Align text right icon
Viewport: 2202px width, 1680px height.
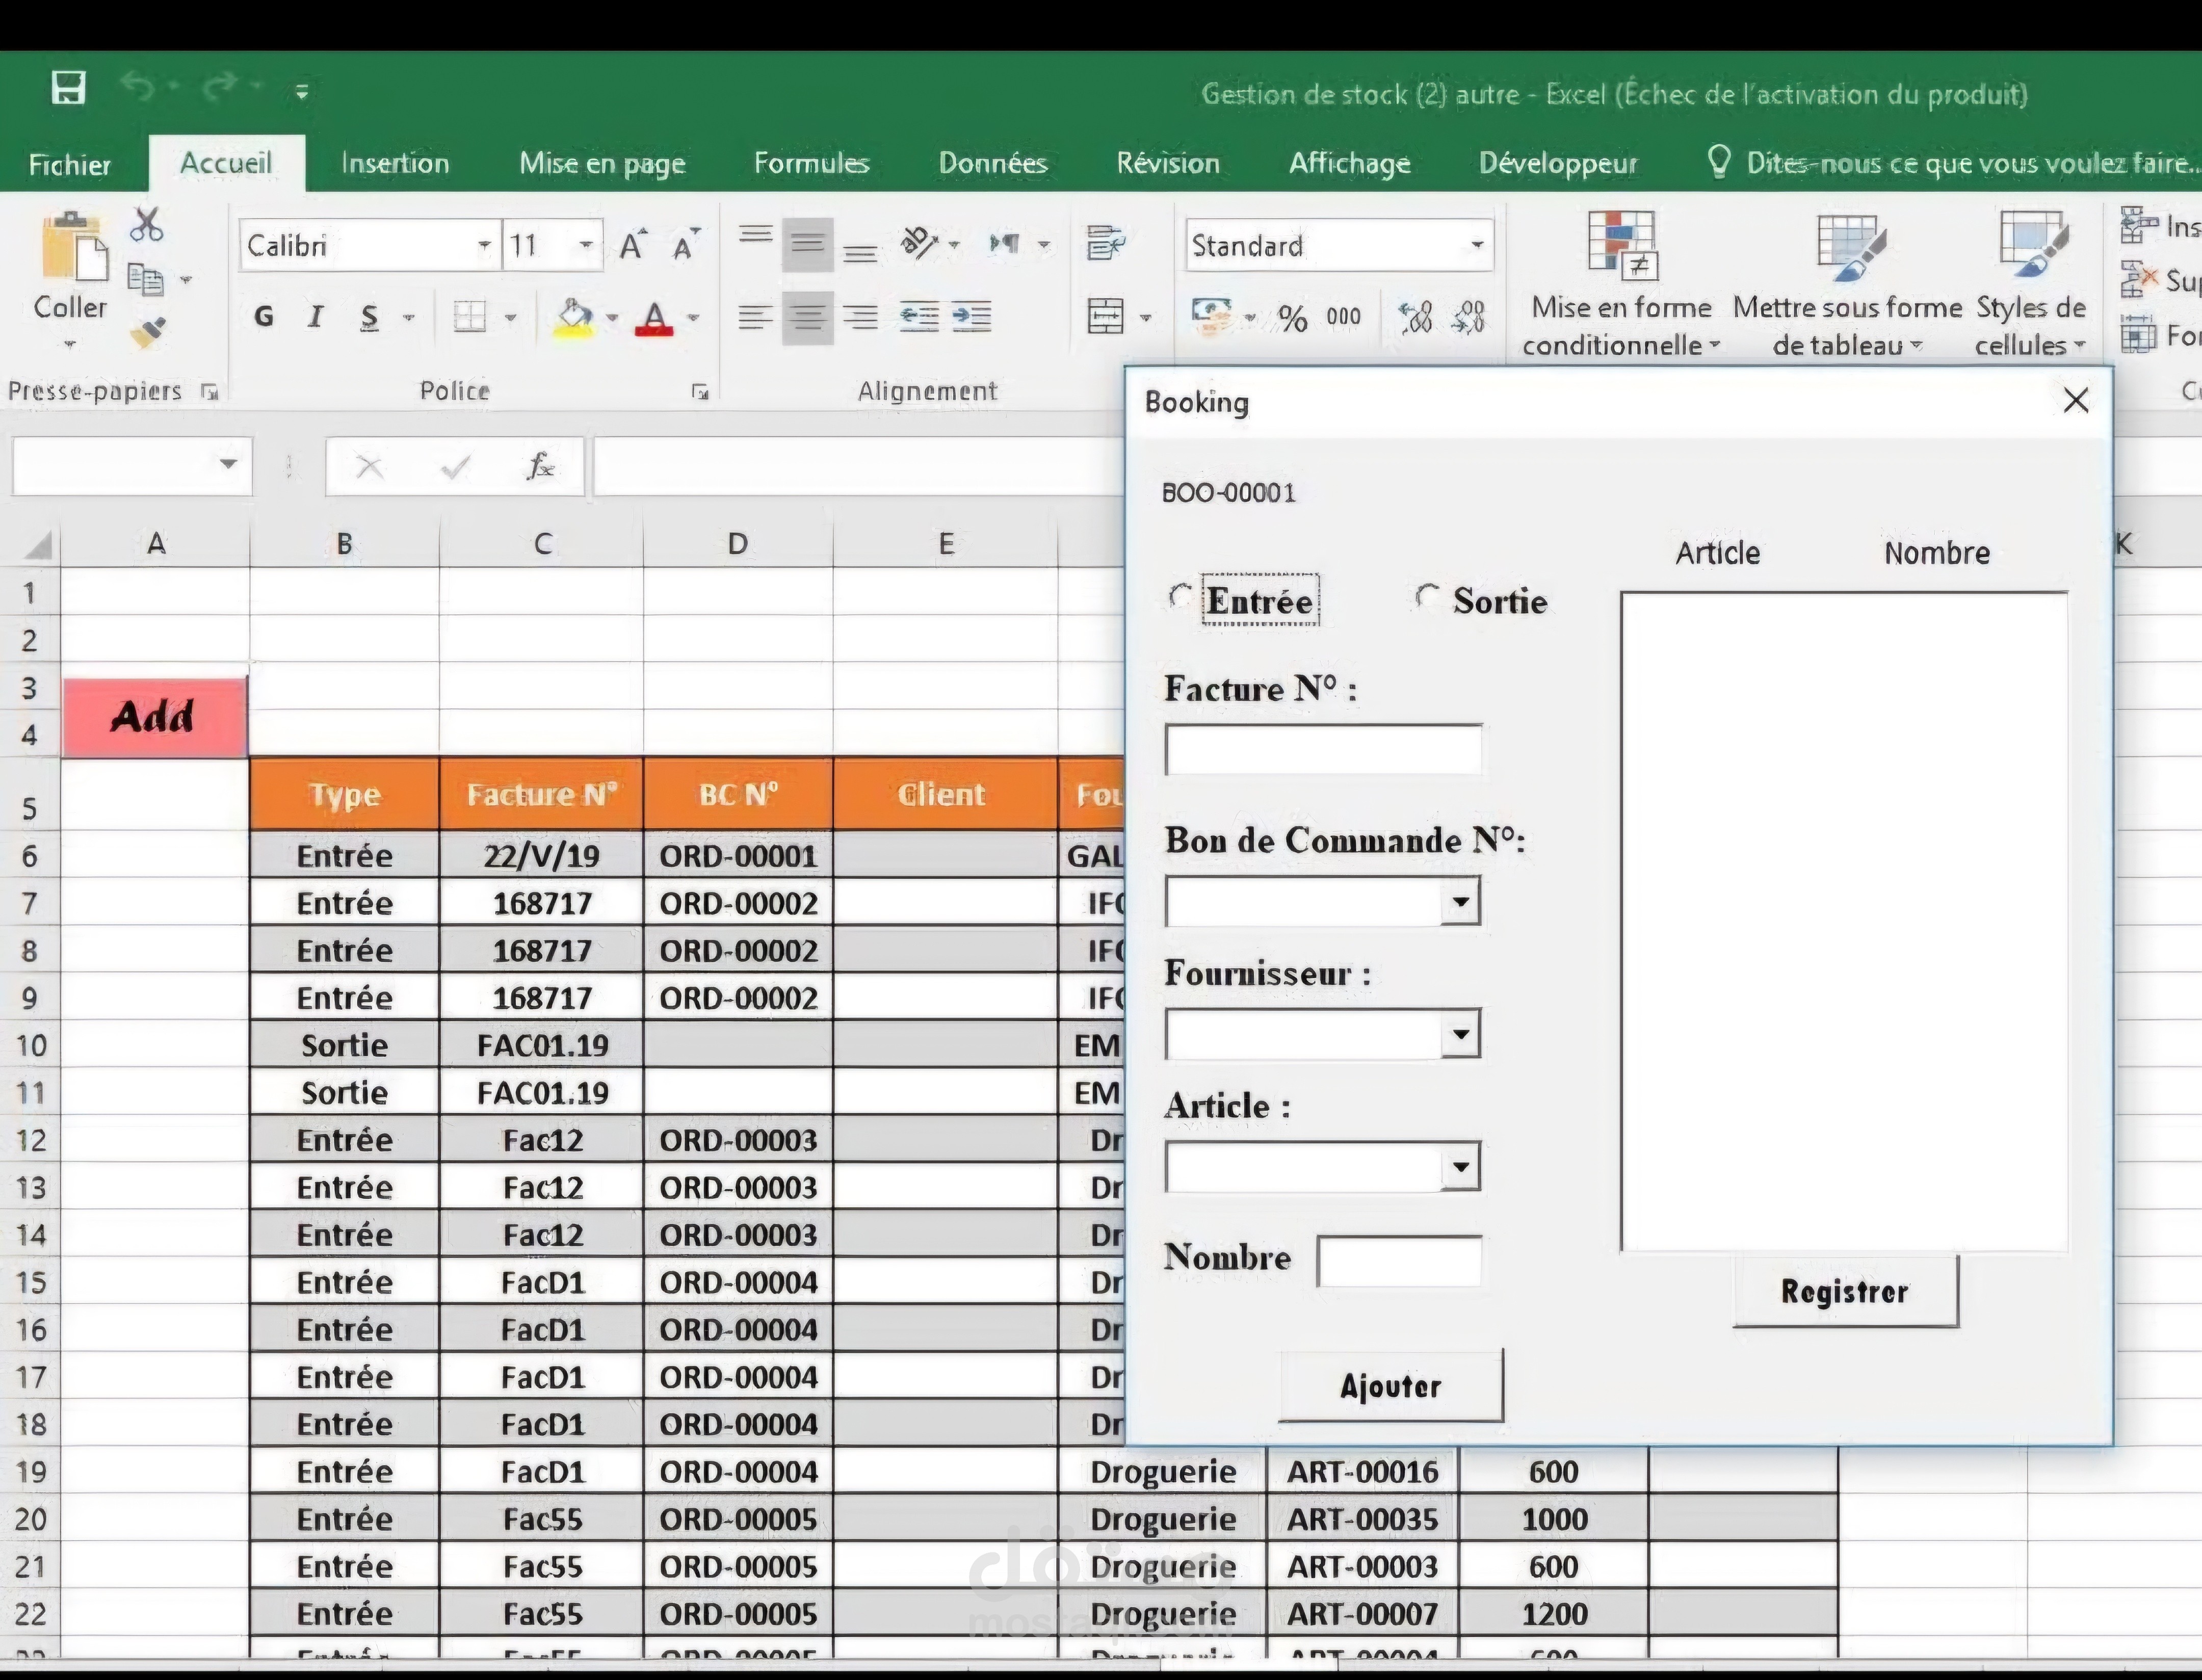point(860,317)
